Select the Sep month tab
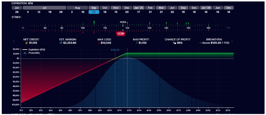266x115 pixels. (94, 8)
